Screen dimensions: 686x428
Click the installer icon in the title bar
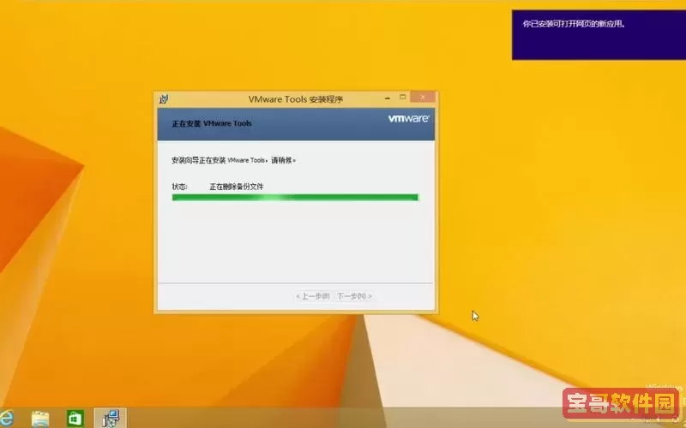tap(164, 99)
